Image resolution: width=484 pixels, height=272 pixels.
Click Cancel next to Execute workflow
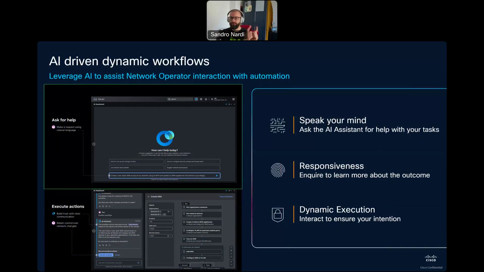(117, 255)
